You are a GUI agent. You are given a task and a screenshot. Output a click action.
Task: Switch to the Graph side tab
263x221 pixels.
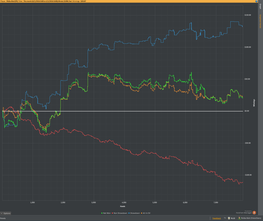(260, 6)
